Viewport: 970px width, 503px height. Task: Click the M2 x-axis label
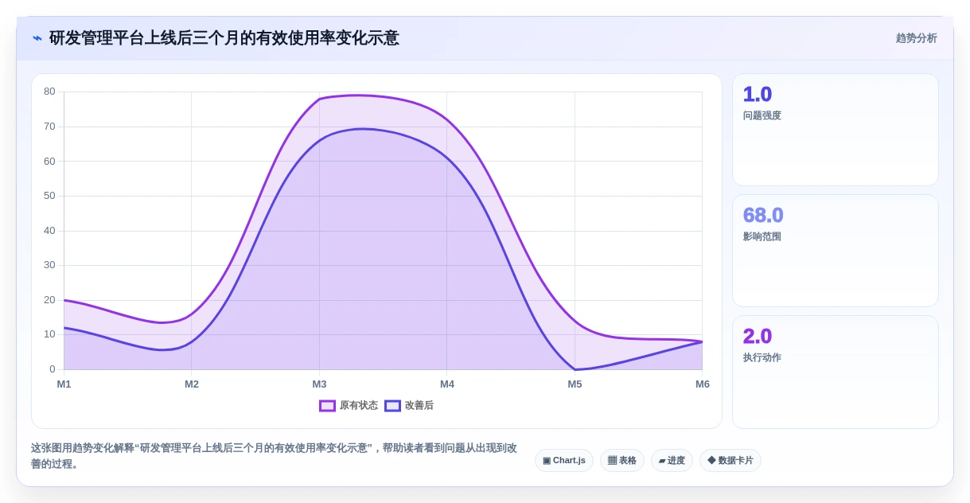pyautogui.click(x=192, y=384)
